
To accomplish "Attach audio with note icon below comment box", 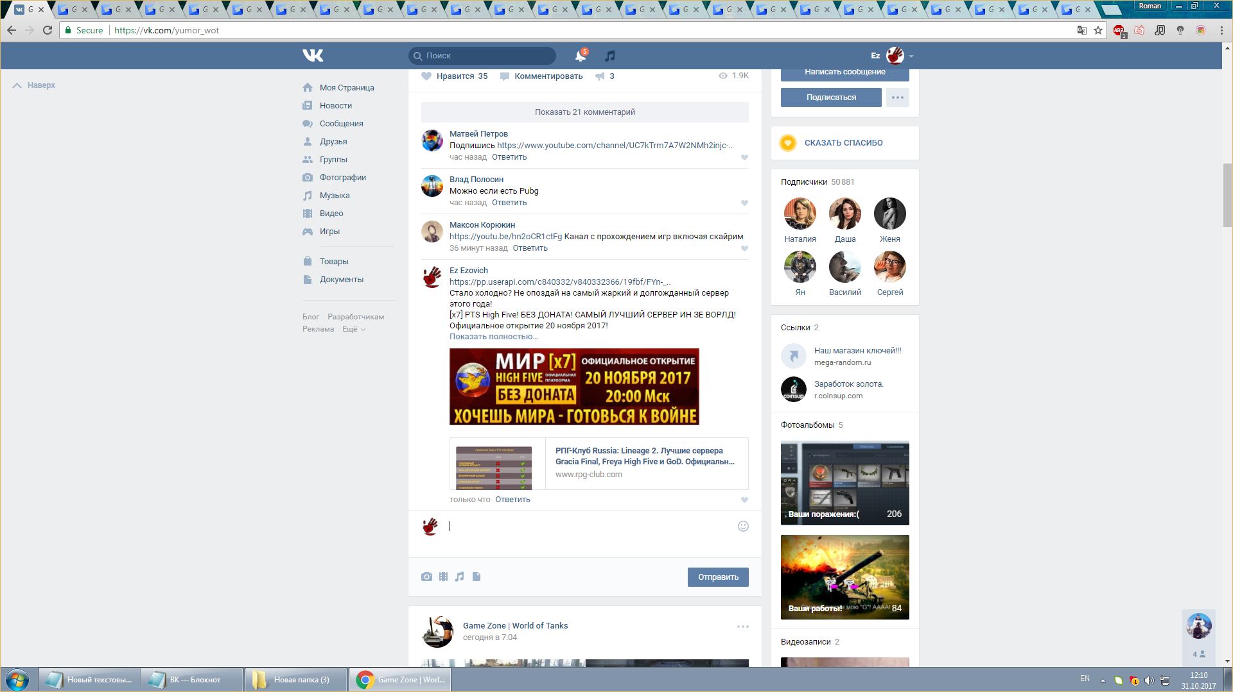I will (x=459, y=577).
